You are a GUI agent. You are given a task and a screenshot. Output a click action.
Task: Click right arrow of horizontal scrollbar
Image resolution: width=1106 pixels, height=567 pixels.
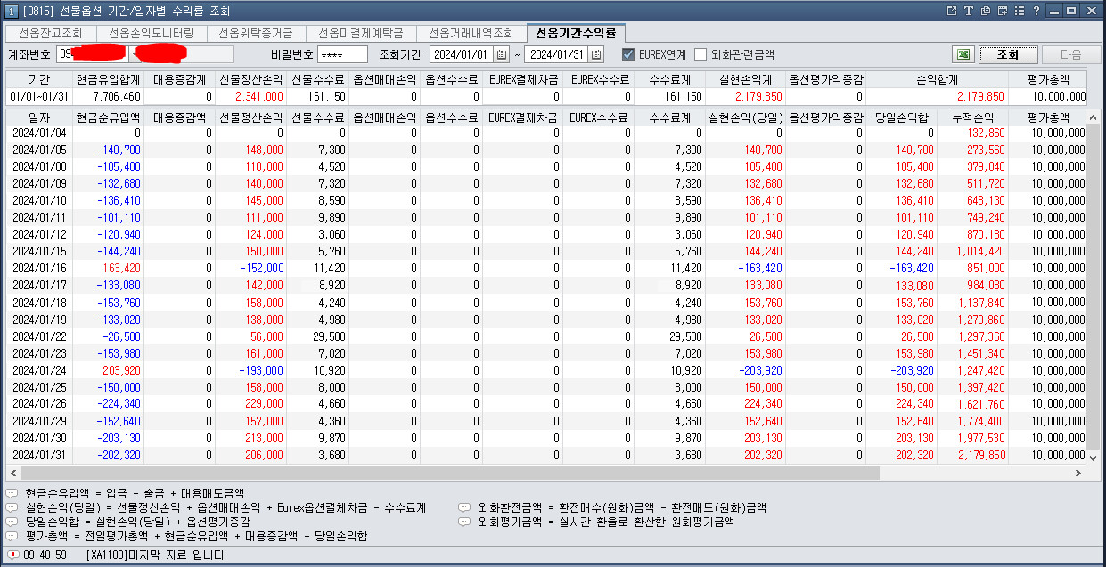tap(1080, 474)
